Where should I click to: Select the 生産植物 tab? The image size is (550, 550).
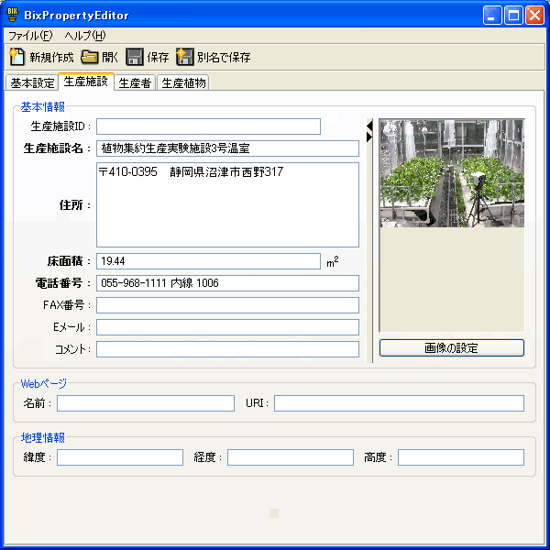(x=183, y=83)
